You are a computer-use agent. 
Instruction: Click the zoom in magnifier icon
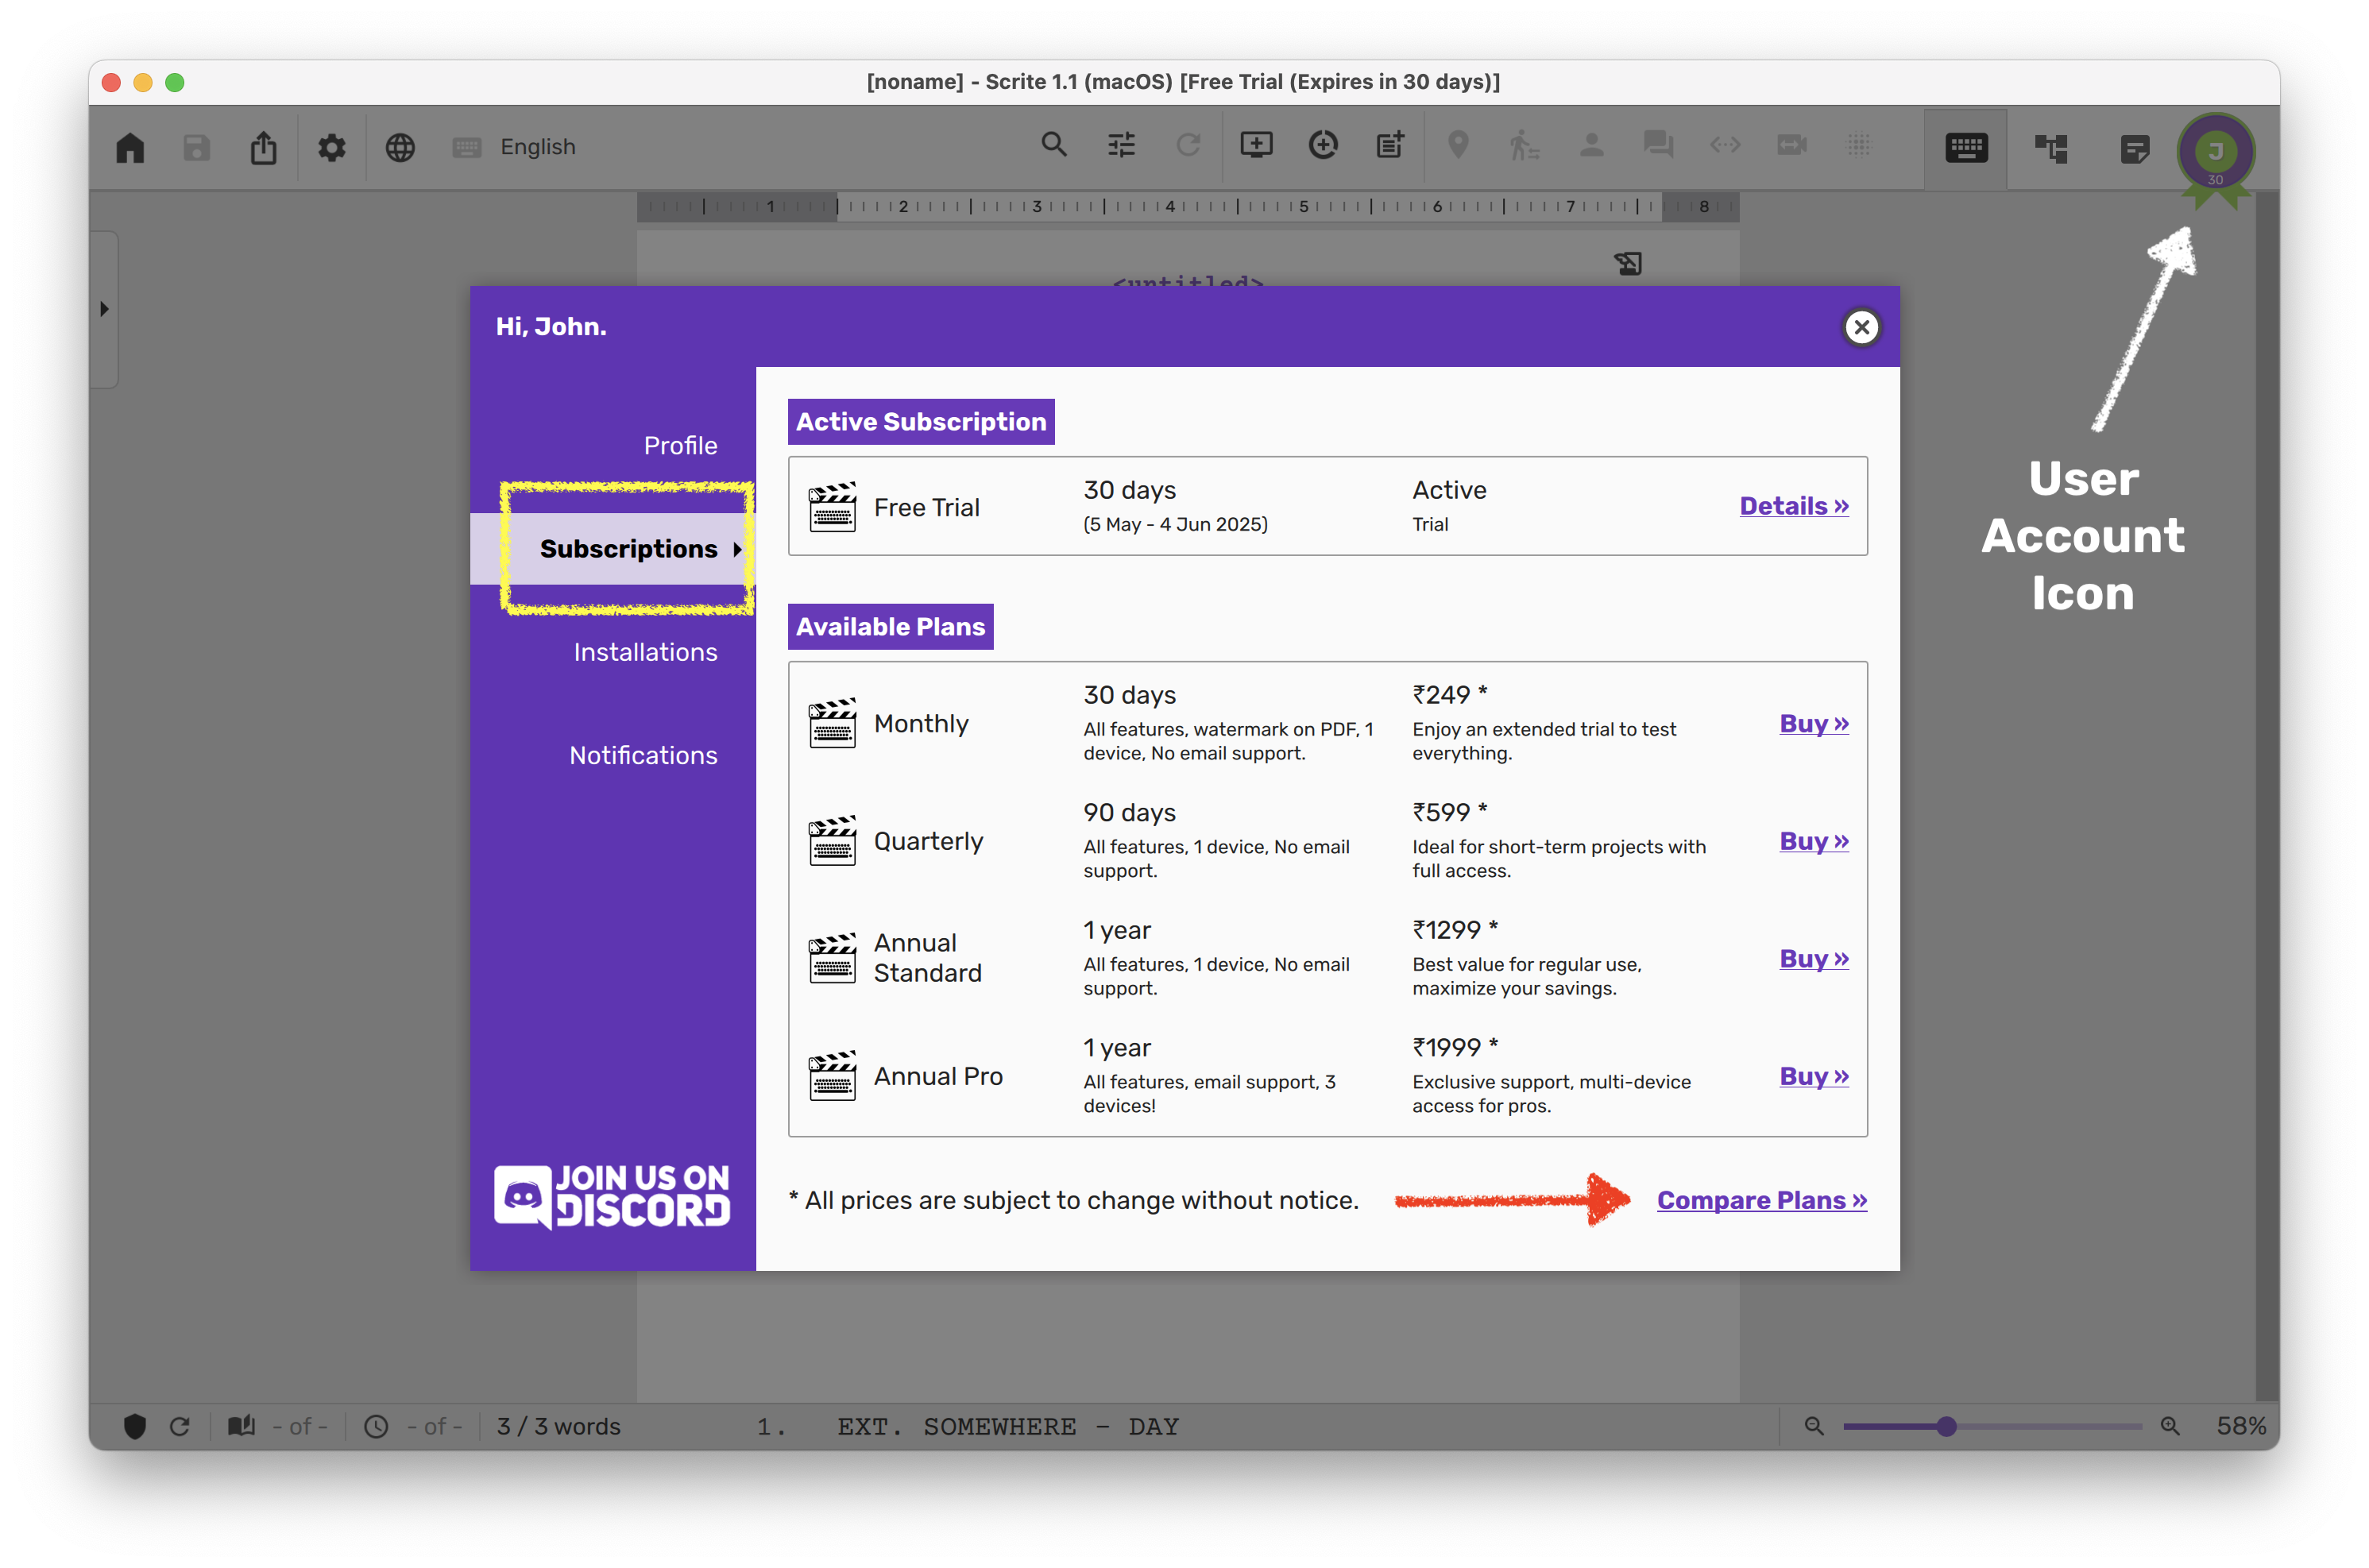[2169, 1426]
